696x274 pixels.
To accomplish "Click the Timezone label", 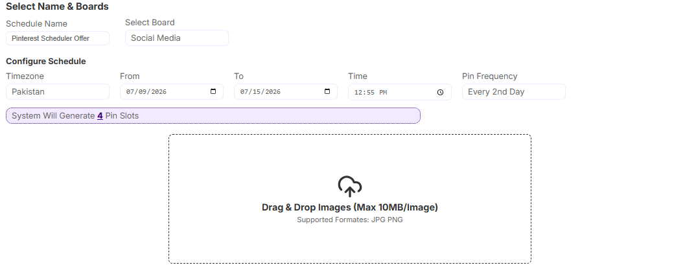I will point(25,76).
